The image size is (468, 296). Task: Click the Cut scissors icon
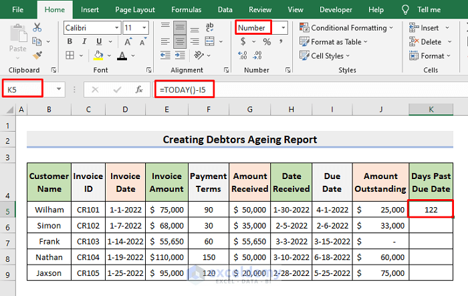[x=37, y=27]
